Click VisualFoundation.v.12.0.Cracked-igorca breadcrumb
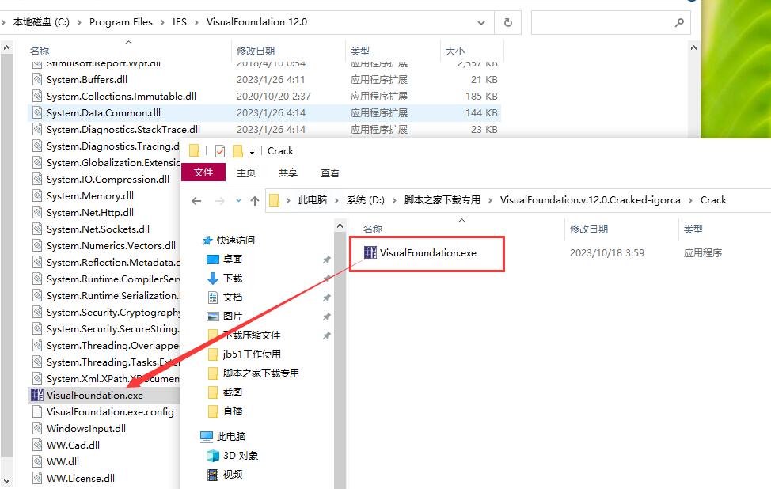Viewport: 771px width, 489px height. point(590,200)
